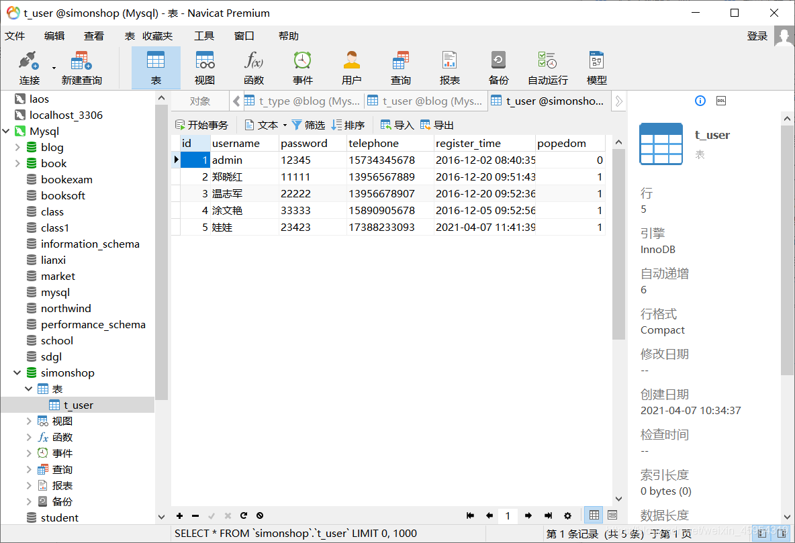Expand the 函数 functions node
Image resolution: width=795 pixels, height=543 pixels.
[x=29, y=437]
